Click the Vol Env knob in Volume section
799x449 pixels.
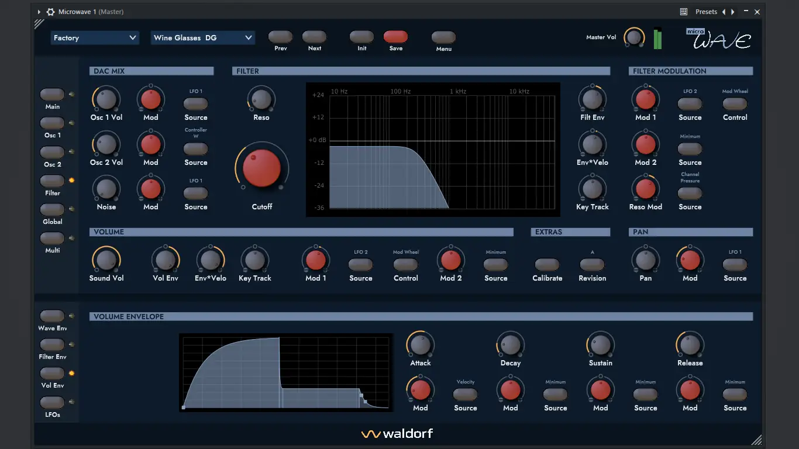[x=166, y=260]
